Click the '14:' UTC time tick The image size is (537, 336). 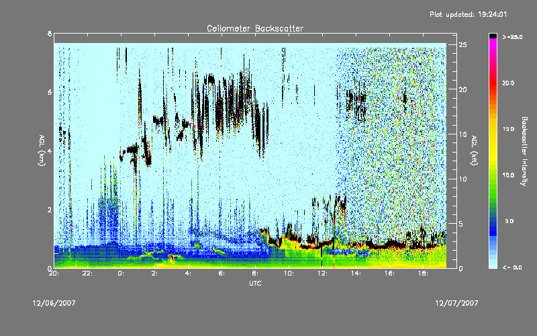click(356, 274)
